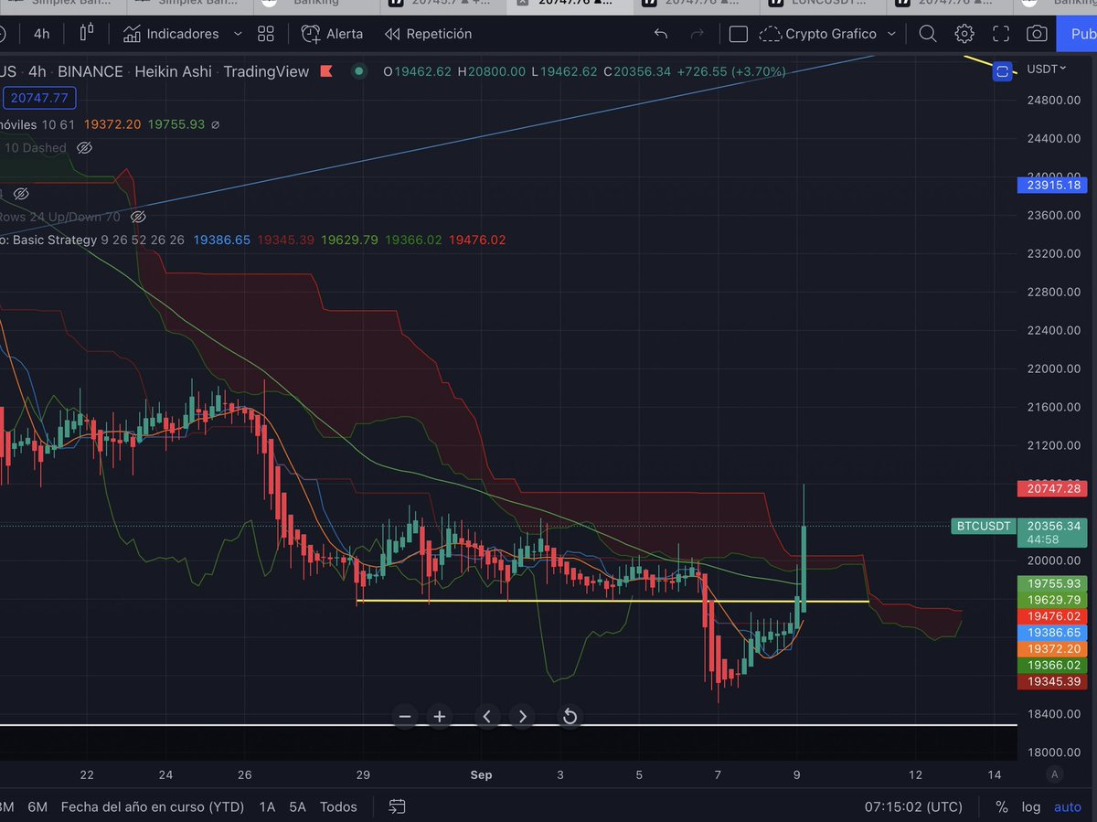The image size is (1097, 822).
Task: Open the candle chart style selector
Action: pos(87,34)
